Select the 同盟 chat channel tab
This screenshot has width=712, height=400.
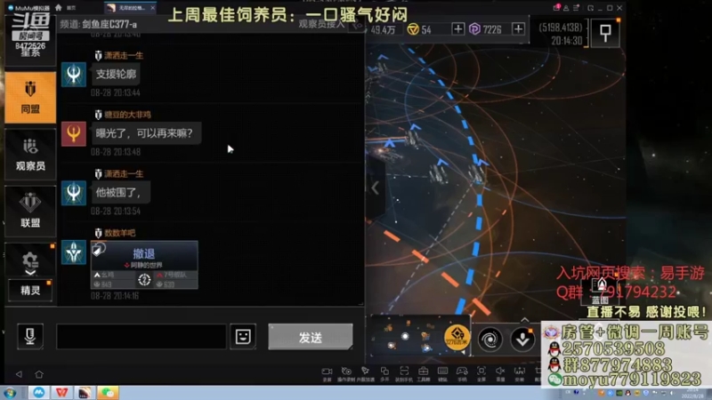pos(30,97)
